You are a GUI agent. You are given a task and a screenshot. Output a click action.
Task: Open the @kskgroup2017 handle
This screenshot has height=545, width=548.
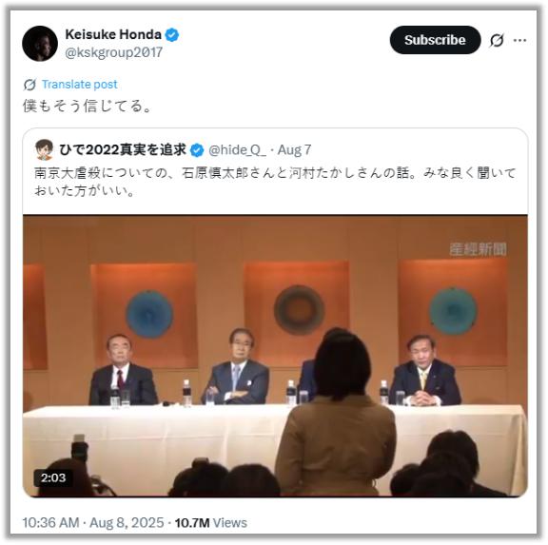[x=114, y=52]
